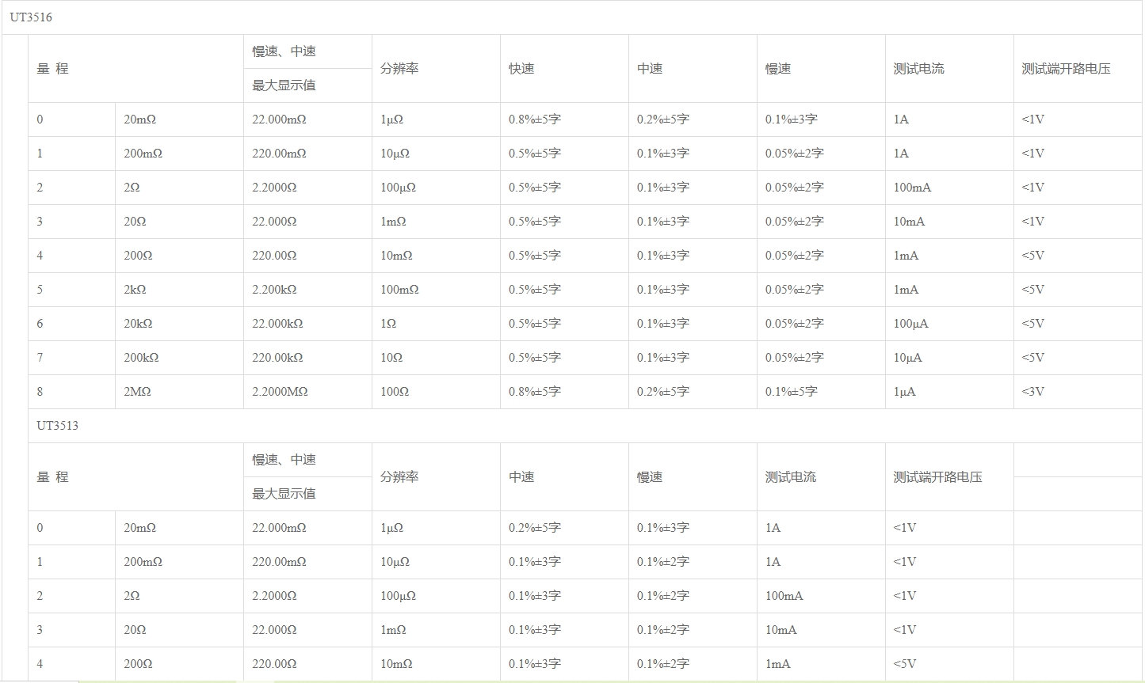Click "100μΩ" in the UT3513 table
Viewport: 1145px width, 683px height.
(x=398, y=596)
